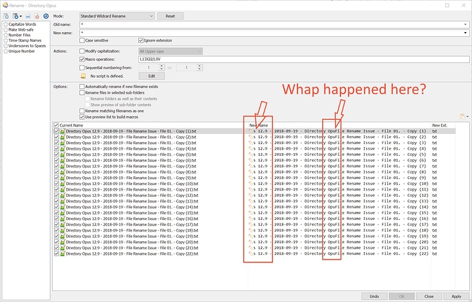Select the Underscores to Spaces preset
Screen dimensions: 472x302
point(27,46)
